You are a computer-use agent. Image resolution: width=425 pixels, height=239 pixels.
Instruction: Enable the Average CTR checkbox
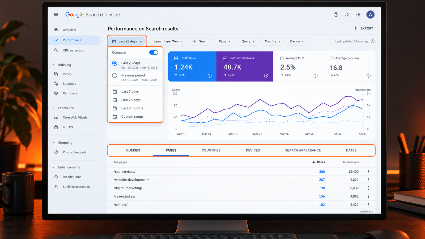click(282, 58)
